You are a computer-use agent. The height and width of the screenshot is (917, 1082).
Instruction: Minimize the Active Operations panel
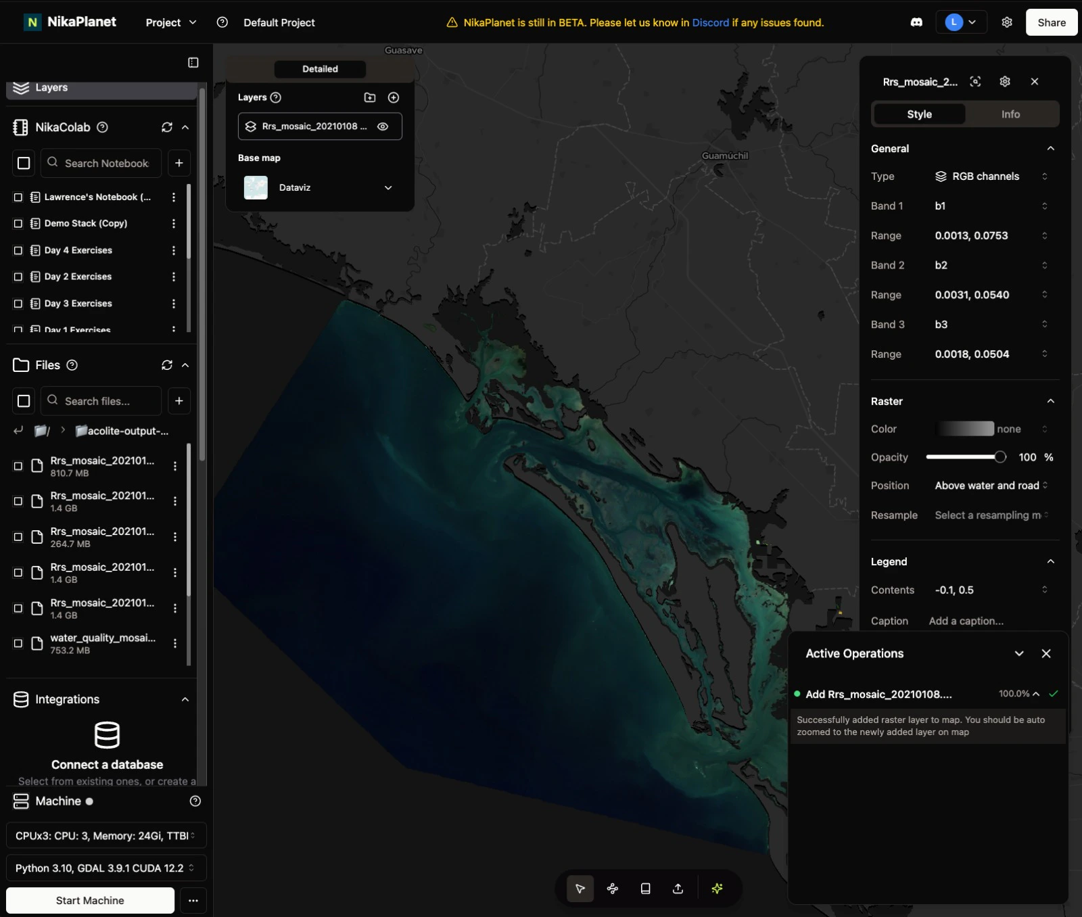[1018, 653]
